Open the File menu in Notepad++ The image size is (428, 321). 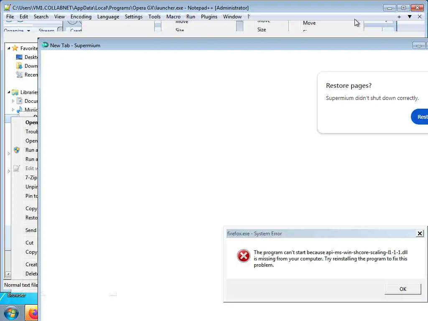coord(10,17)
